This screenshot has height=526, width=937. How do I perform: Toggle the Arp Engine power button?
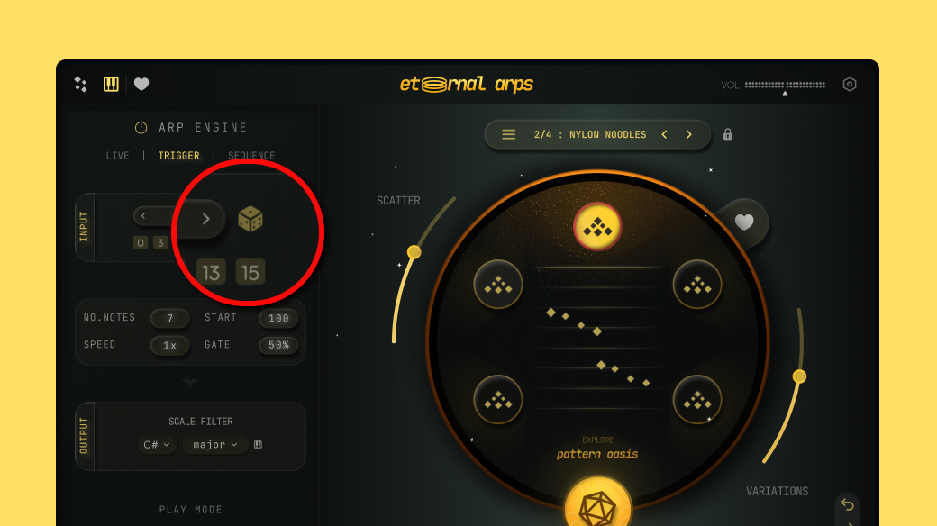pos(141,127)
